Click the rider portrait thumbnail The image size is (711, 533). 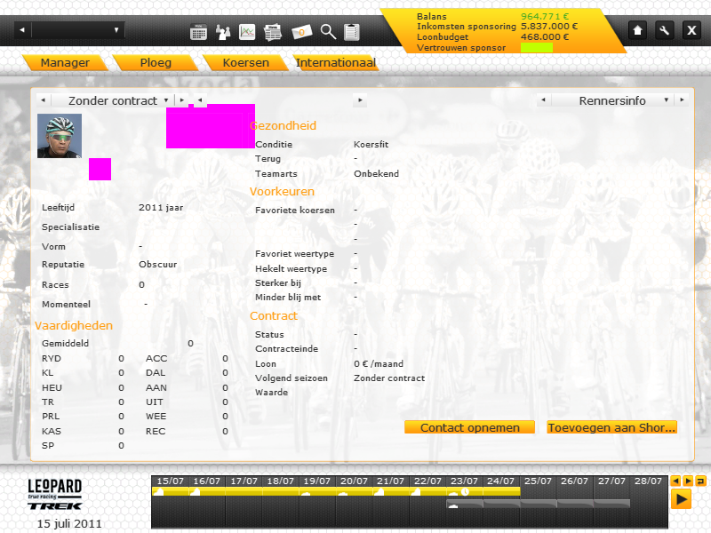[60, 136]
